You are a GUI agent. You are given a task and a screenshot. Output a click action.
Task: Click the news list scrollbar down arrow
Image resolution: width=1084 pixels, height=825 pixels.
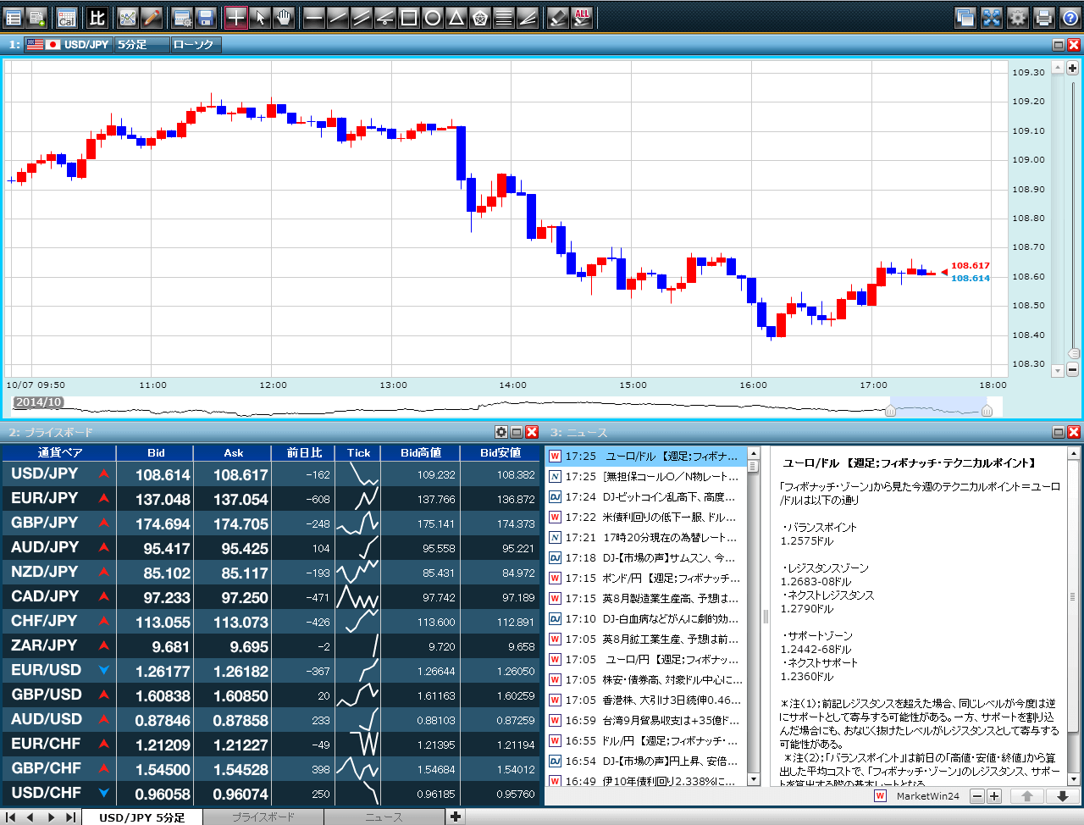tap(754, 779)
